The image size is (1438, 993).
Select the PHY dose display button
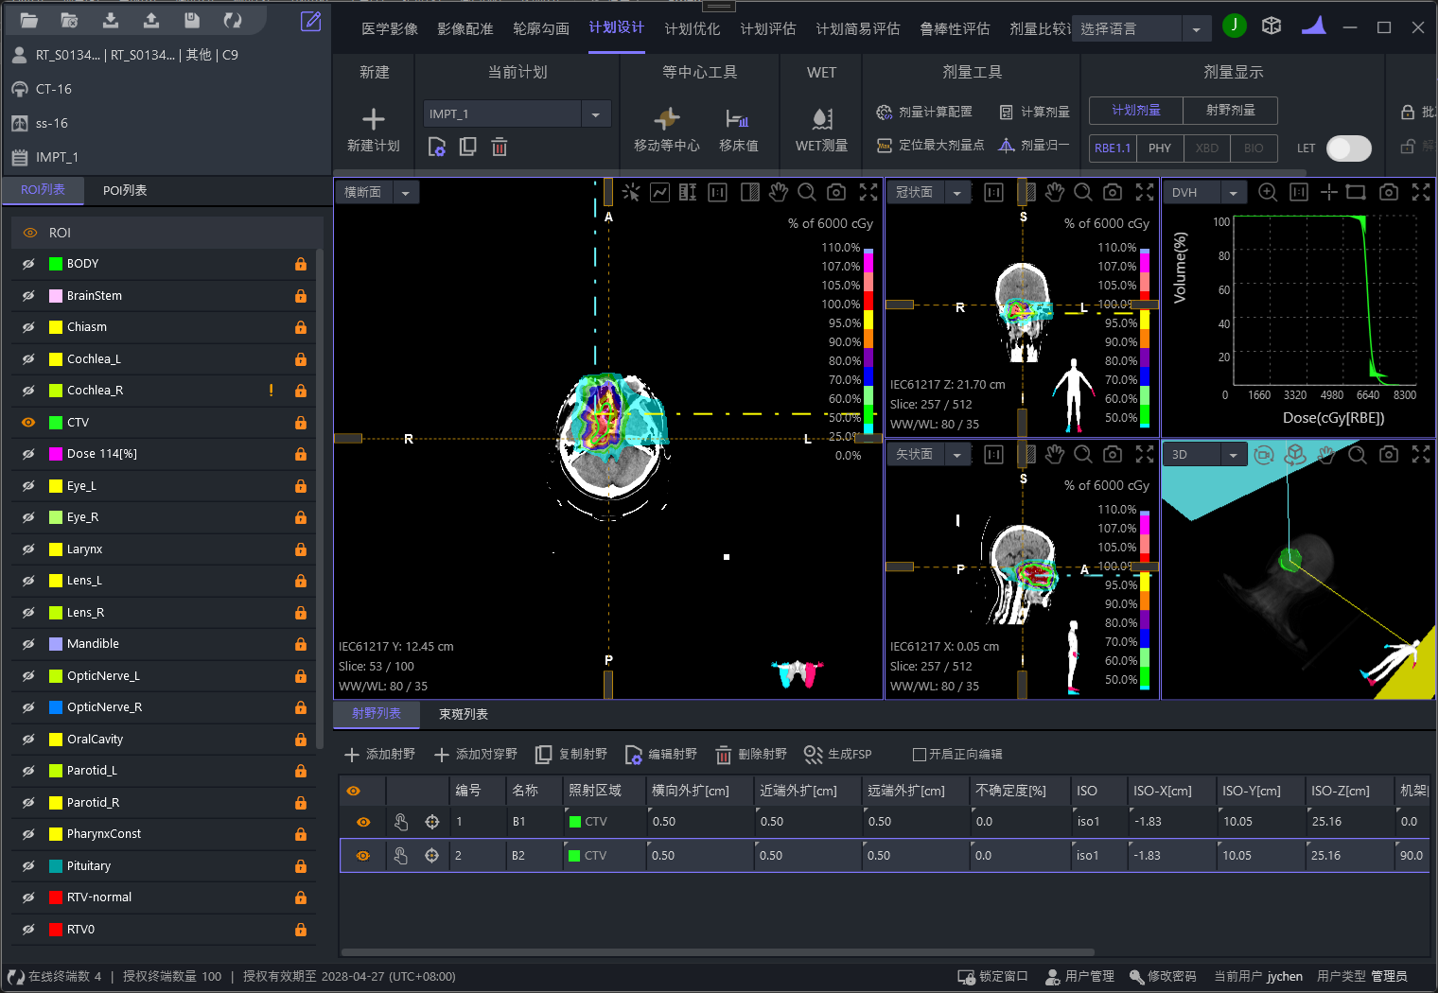1159,148
